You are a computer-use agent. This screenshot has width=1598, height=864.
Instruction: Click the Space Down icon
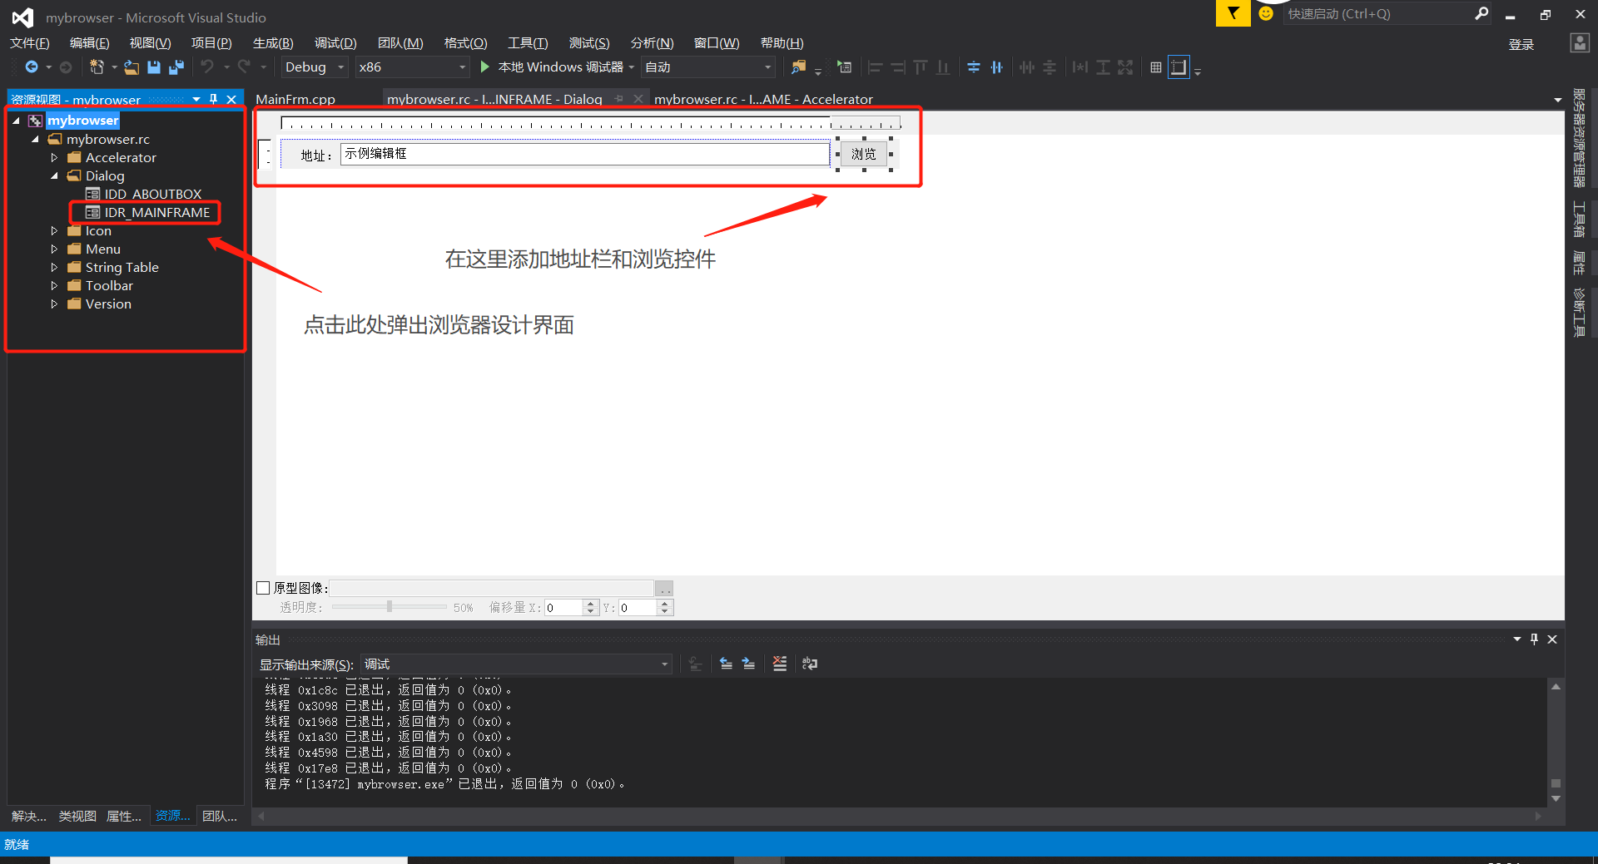tap(1050, 67)
